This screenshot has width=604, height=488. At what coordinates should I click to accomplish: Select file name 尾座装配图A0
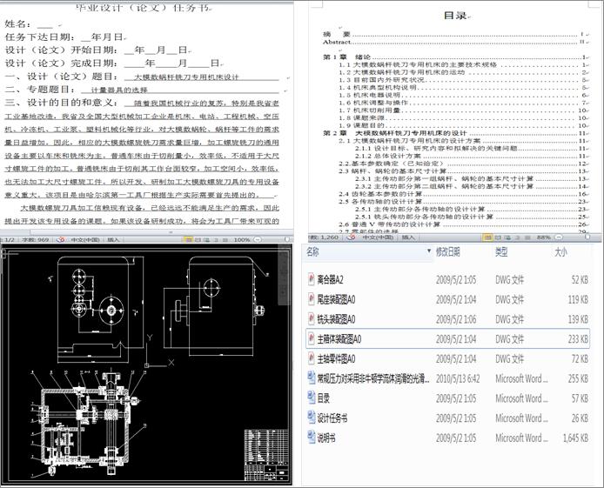pyautogui.click(x=336, y=299)
